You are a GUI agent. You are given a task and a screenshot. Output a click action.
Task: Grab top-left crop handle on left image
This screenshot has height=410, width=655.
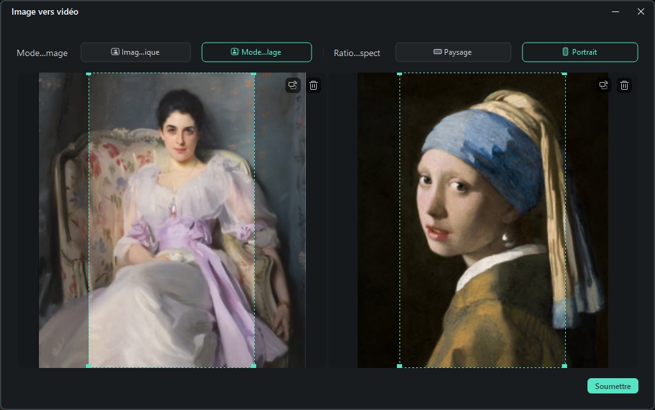coord(89,73)
